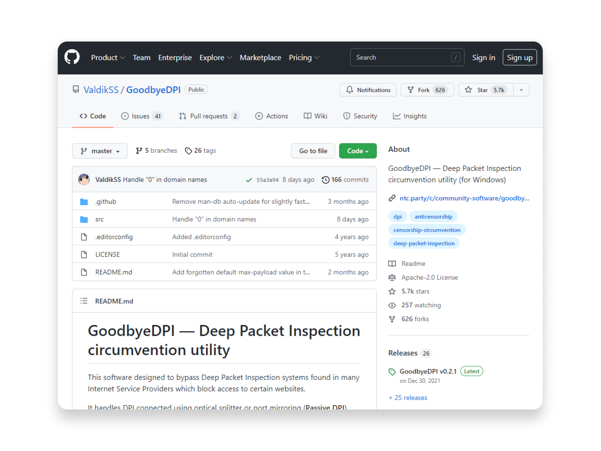Click the fork icon in Fork button
Viewport: 601px width, 451px height.
pos(411,90)
